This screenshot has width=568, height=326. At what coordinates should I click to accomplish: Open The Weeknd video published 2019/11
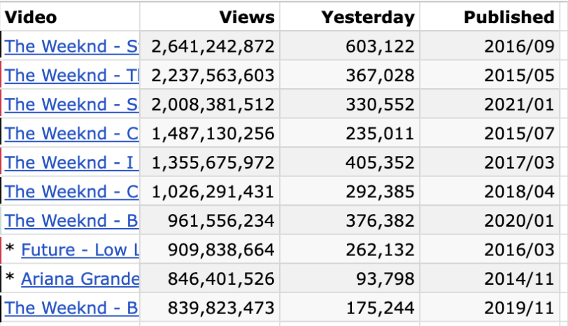[x=71, y=308]
